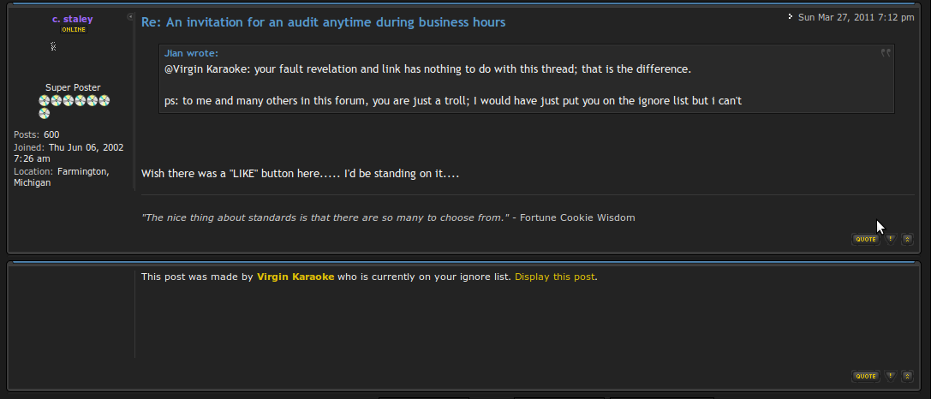
Task: Report c. staley's post with the exclamation icon
Action: coord(891,239)
